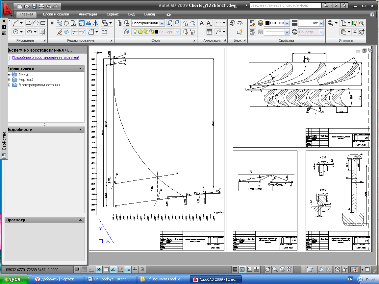Click the AutoCAD application menu logo

pos(7,10)
